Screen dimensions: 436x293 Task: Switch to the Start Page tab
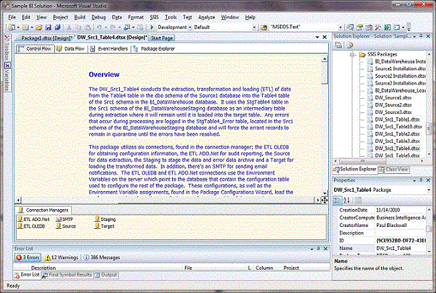tap(162, 38)
